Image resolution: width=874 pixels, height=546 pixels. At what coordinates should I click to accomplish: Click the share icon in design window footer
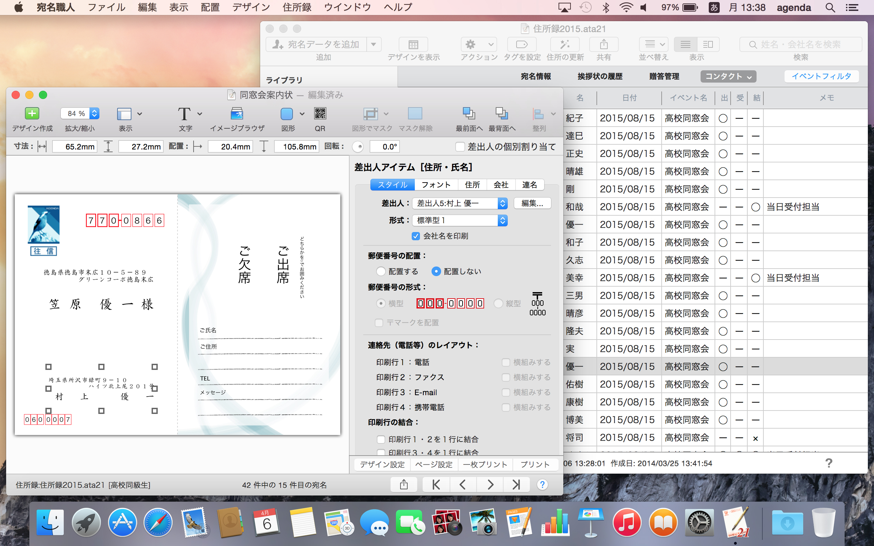click(x=404, y=484)
